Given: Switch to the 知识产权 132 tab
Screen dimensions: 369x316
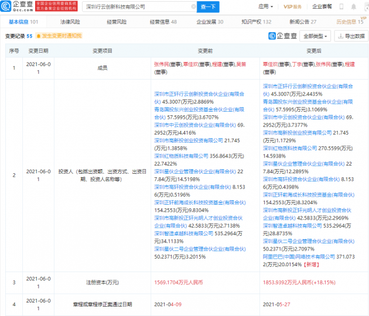Looking at the screenshot, I should pyautogui.click(x=257, y=22).
